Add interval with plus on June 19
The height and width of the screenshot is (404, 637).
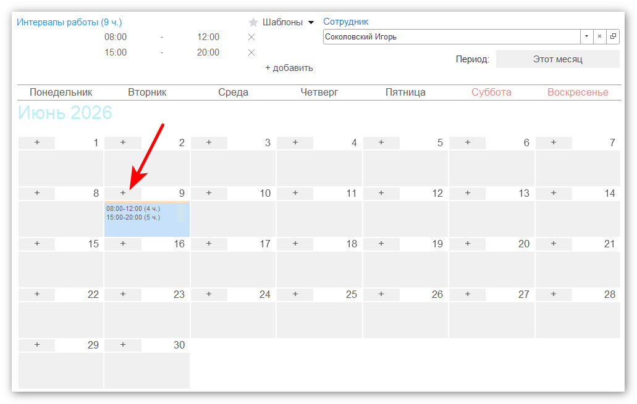click(x=381, y=244)
